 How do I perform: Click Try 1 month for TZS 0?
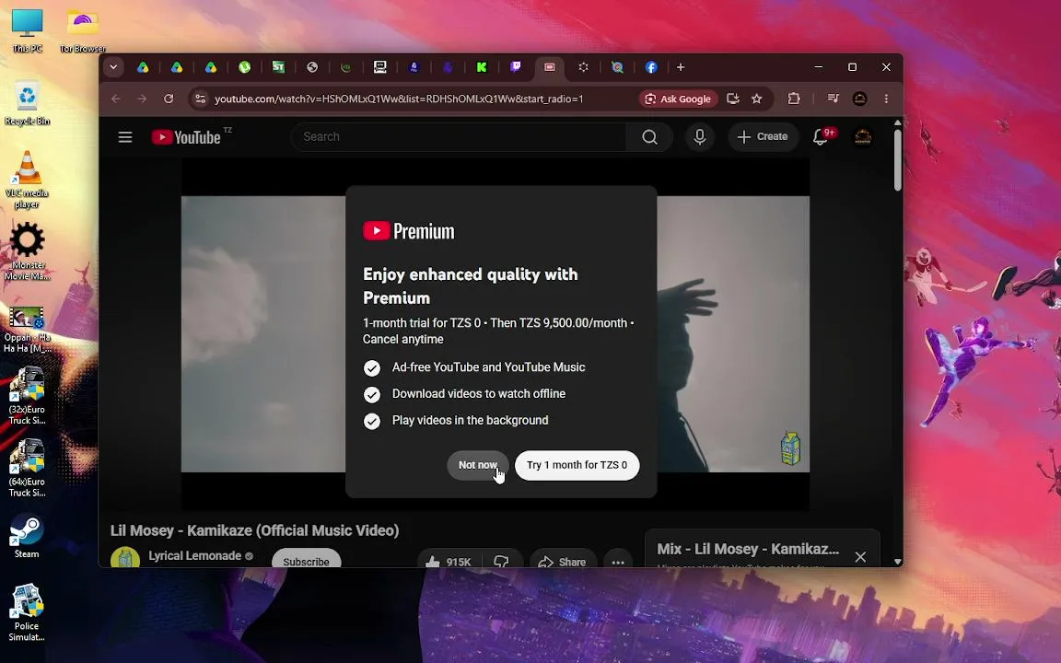pos(577,465)
